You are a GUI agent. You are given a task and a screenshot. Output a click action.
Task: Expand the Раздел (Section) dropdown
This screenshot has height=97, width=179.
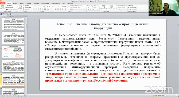pyautogui.click(x=26, y=10)
